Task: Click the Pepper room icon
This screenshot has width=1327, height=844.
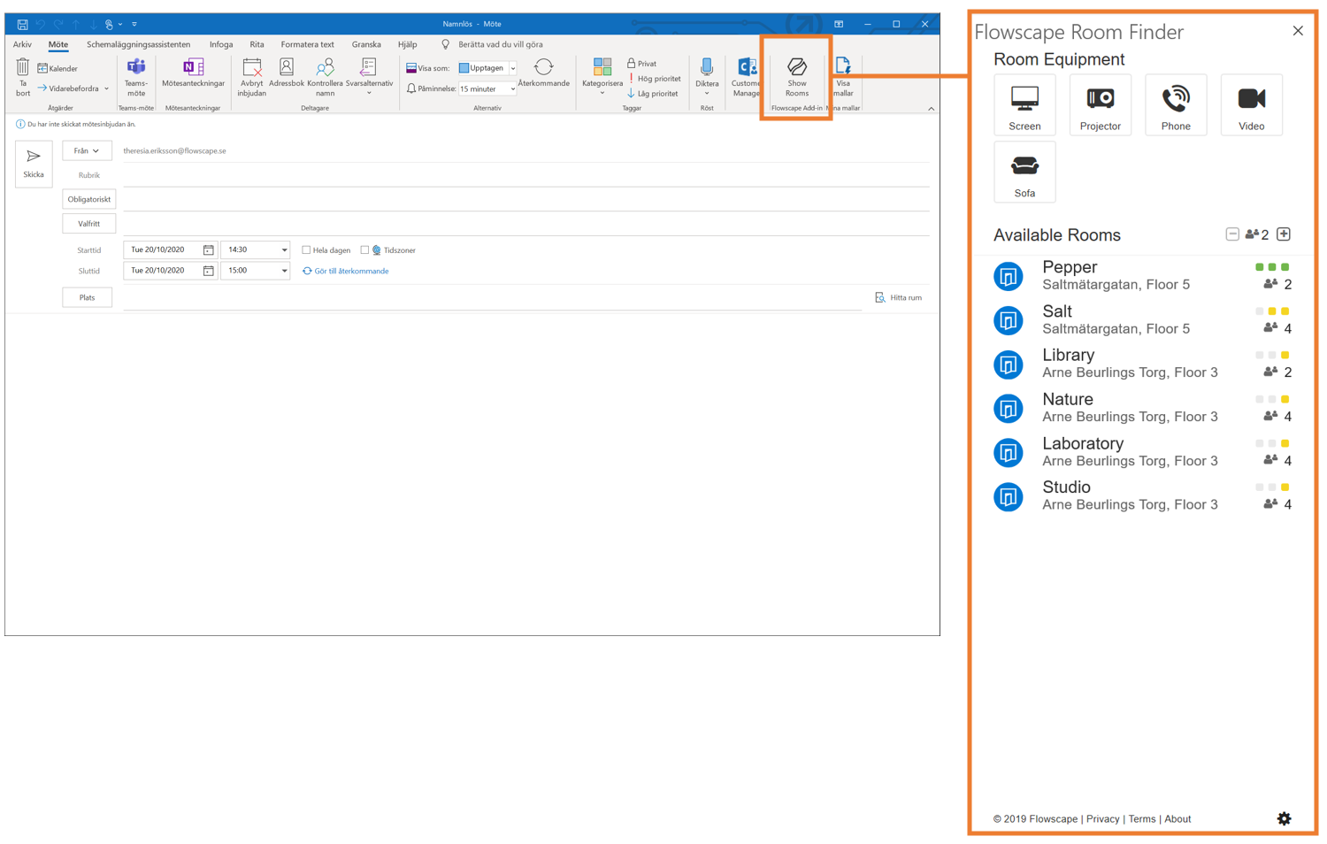Action: pyautogui.click(x=1008, y=276)
